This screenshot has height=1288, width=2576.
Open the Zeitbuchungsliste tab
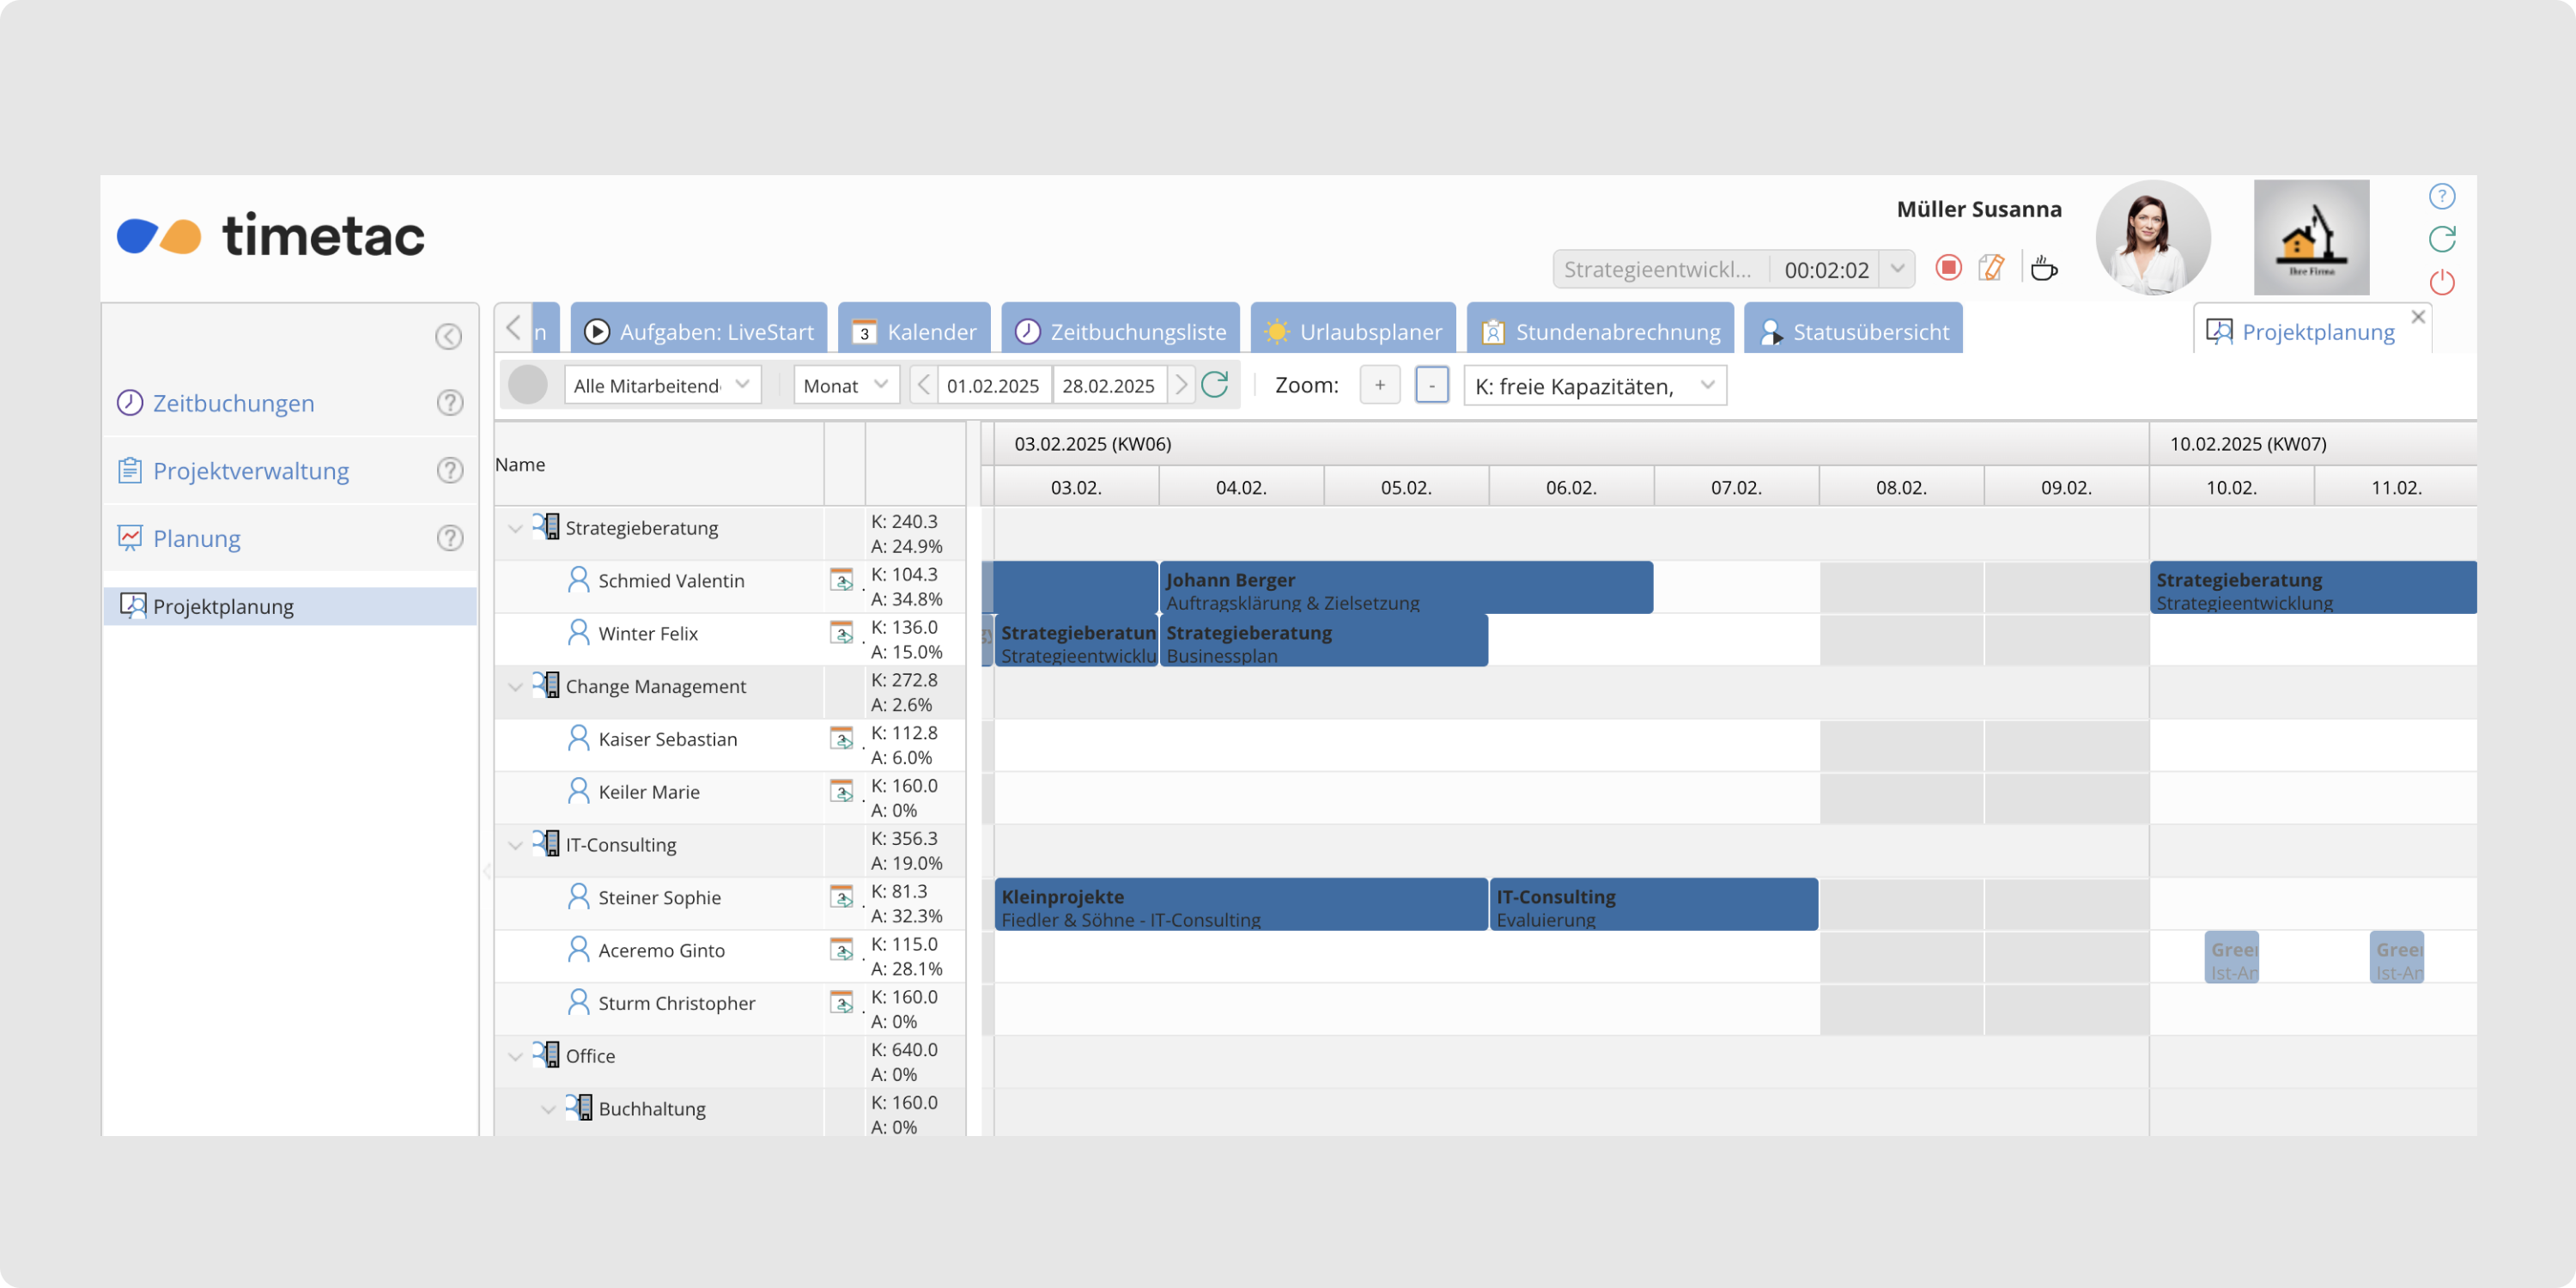coord(1120,331)
